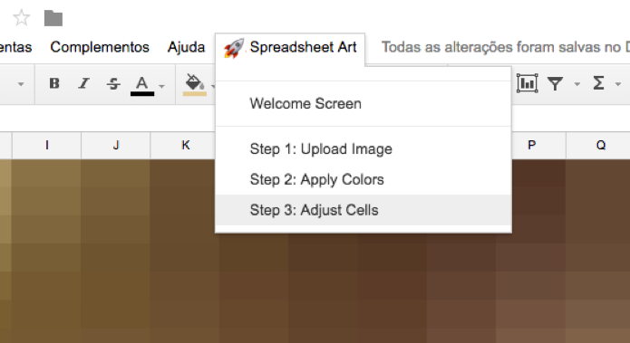Open the move to folder icon

point(53,18)
